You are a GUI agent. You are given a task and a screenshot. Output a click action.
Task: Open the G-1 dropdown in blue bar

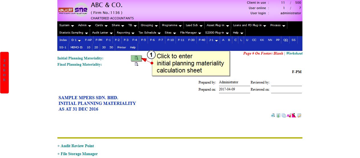[76, 40]
